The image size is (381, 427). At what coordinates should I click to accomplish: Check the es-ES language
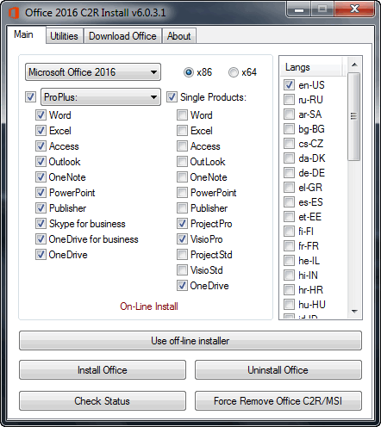point(289,202)
